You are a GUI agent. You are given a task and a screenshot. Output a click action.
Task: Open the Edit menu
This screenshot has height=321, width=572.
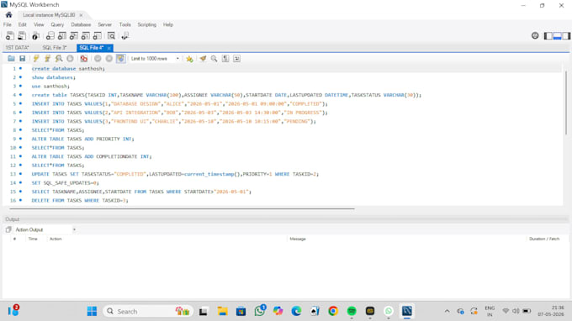tap(22, 24)
